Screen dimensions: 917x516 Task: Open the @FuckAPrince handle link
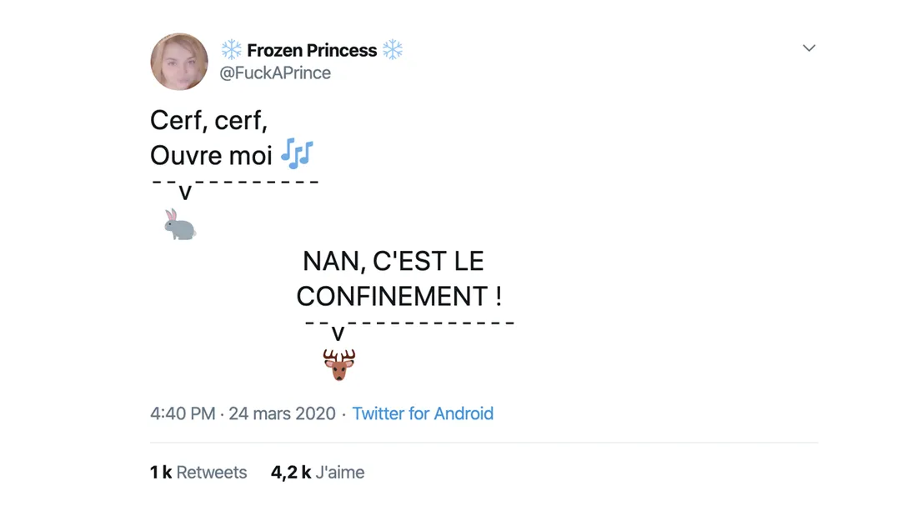275,73
